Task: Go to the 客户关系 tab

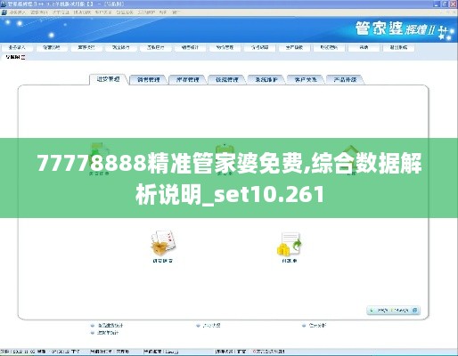Action: coord(306,79)
